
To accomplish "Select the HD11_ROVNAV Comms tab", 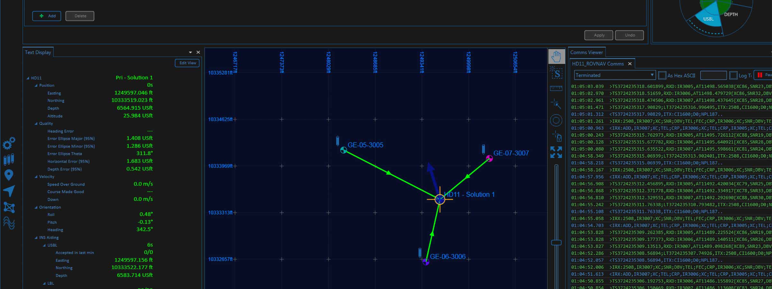I will pos(598,64).
